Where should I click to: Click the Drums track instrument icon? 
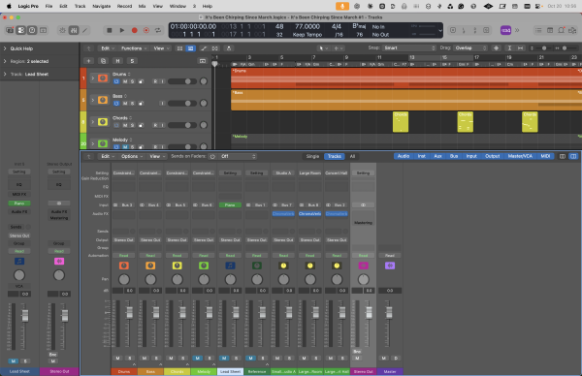103,78
